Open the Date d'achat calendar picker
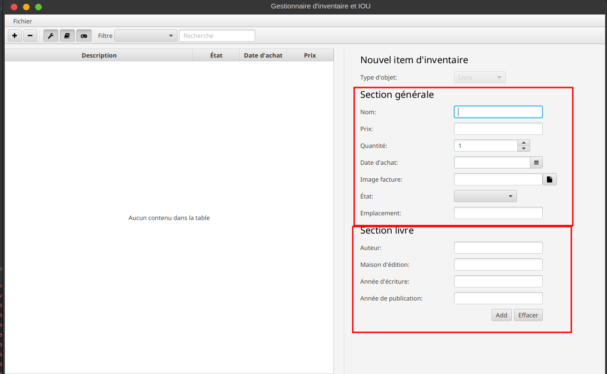Viewport: 607px width, 374px height. (537, 162)
